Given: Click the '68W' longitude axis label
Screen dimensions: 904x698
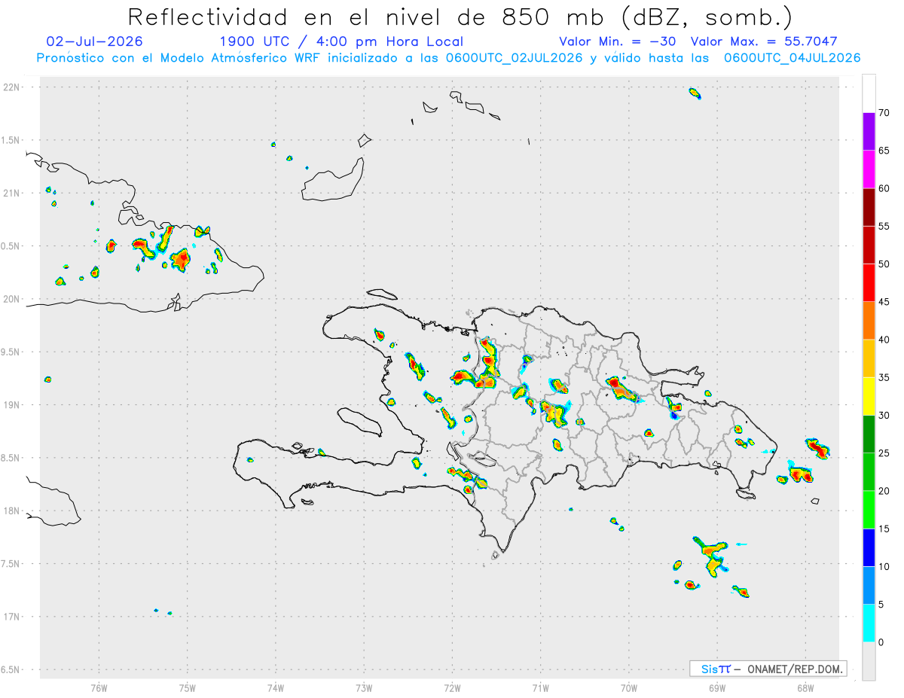Looking at the screenshot, I should (805, 687).
